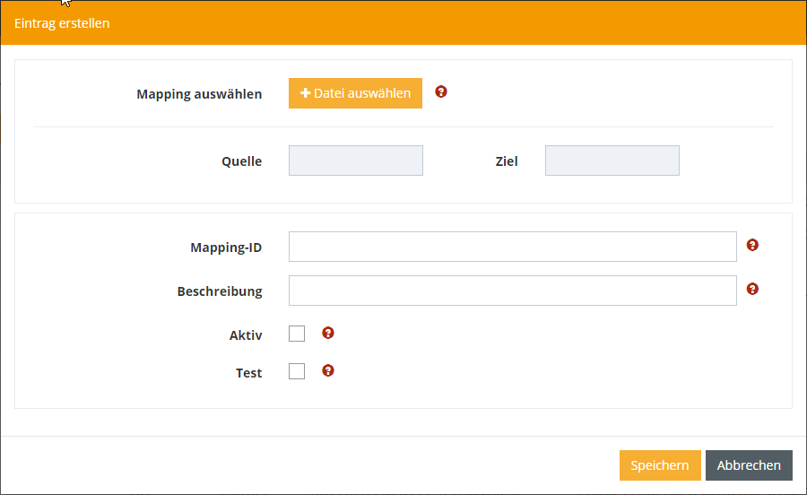807x495 pixels.
Task: Click help icon beside Datei auswählen button
Action: click(441, 92)
